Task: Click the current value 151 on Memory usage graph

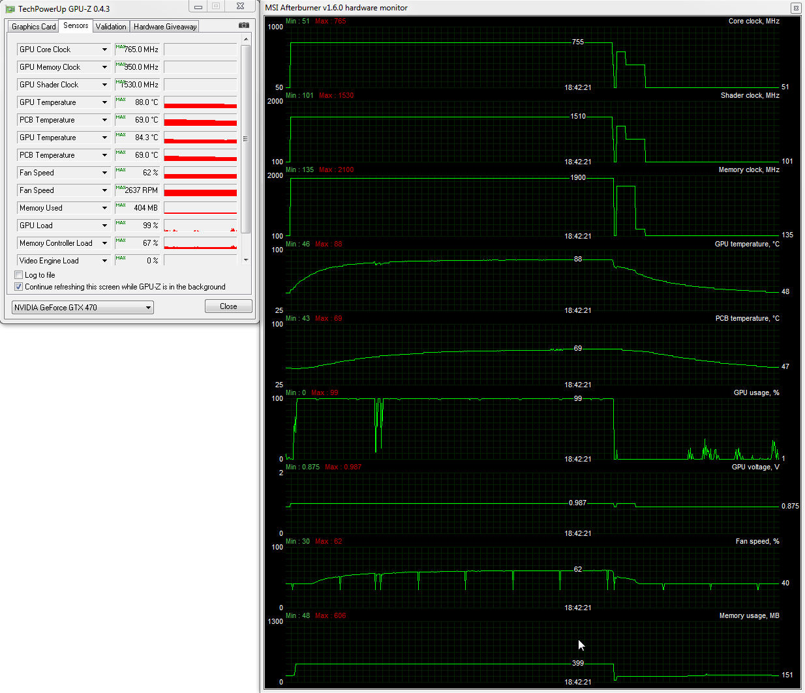Action: tap(787, 675)
